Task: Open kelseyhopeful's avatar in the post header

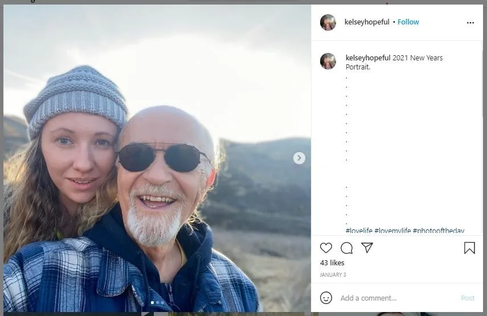Action: 328,22
